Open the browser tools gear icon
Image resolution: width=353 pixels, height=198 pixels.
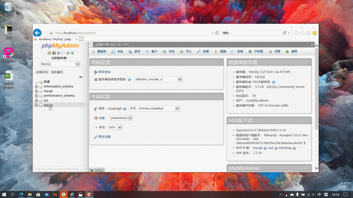(x=309, y=33)
